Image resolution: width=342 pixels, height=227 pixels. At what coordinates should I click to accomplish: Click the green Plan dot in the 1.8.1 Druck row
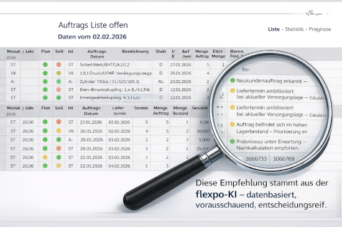[45, 73]
